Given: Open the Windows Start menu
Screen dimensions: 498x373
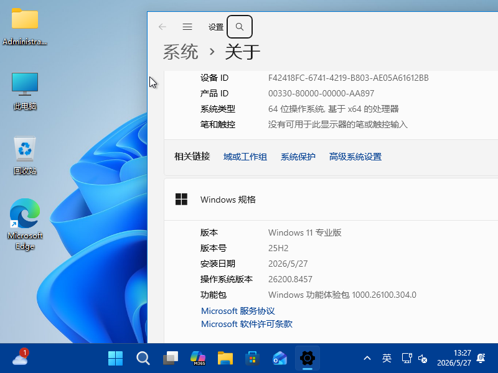Looking at the screenshot, I should point(115,359).
